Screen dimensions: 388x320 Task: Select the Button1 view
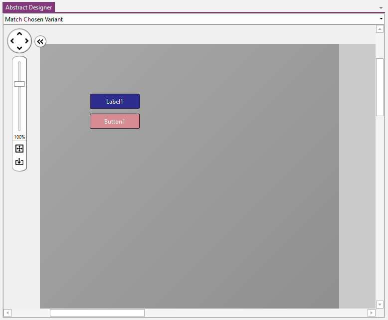pyautogui.click(x=115, y=121)
